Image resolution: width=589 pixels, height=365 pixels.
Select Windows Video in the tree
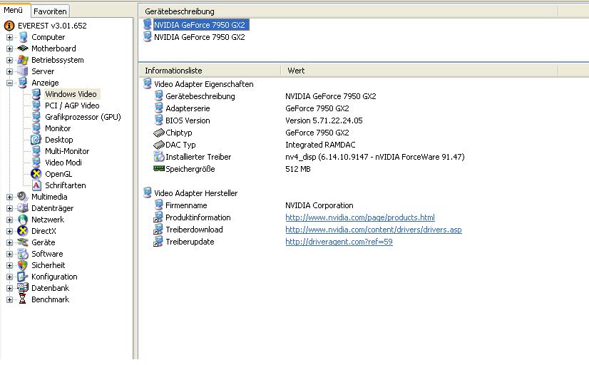(x=71, y=94)
